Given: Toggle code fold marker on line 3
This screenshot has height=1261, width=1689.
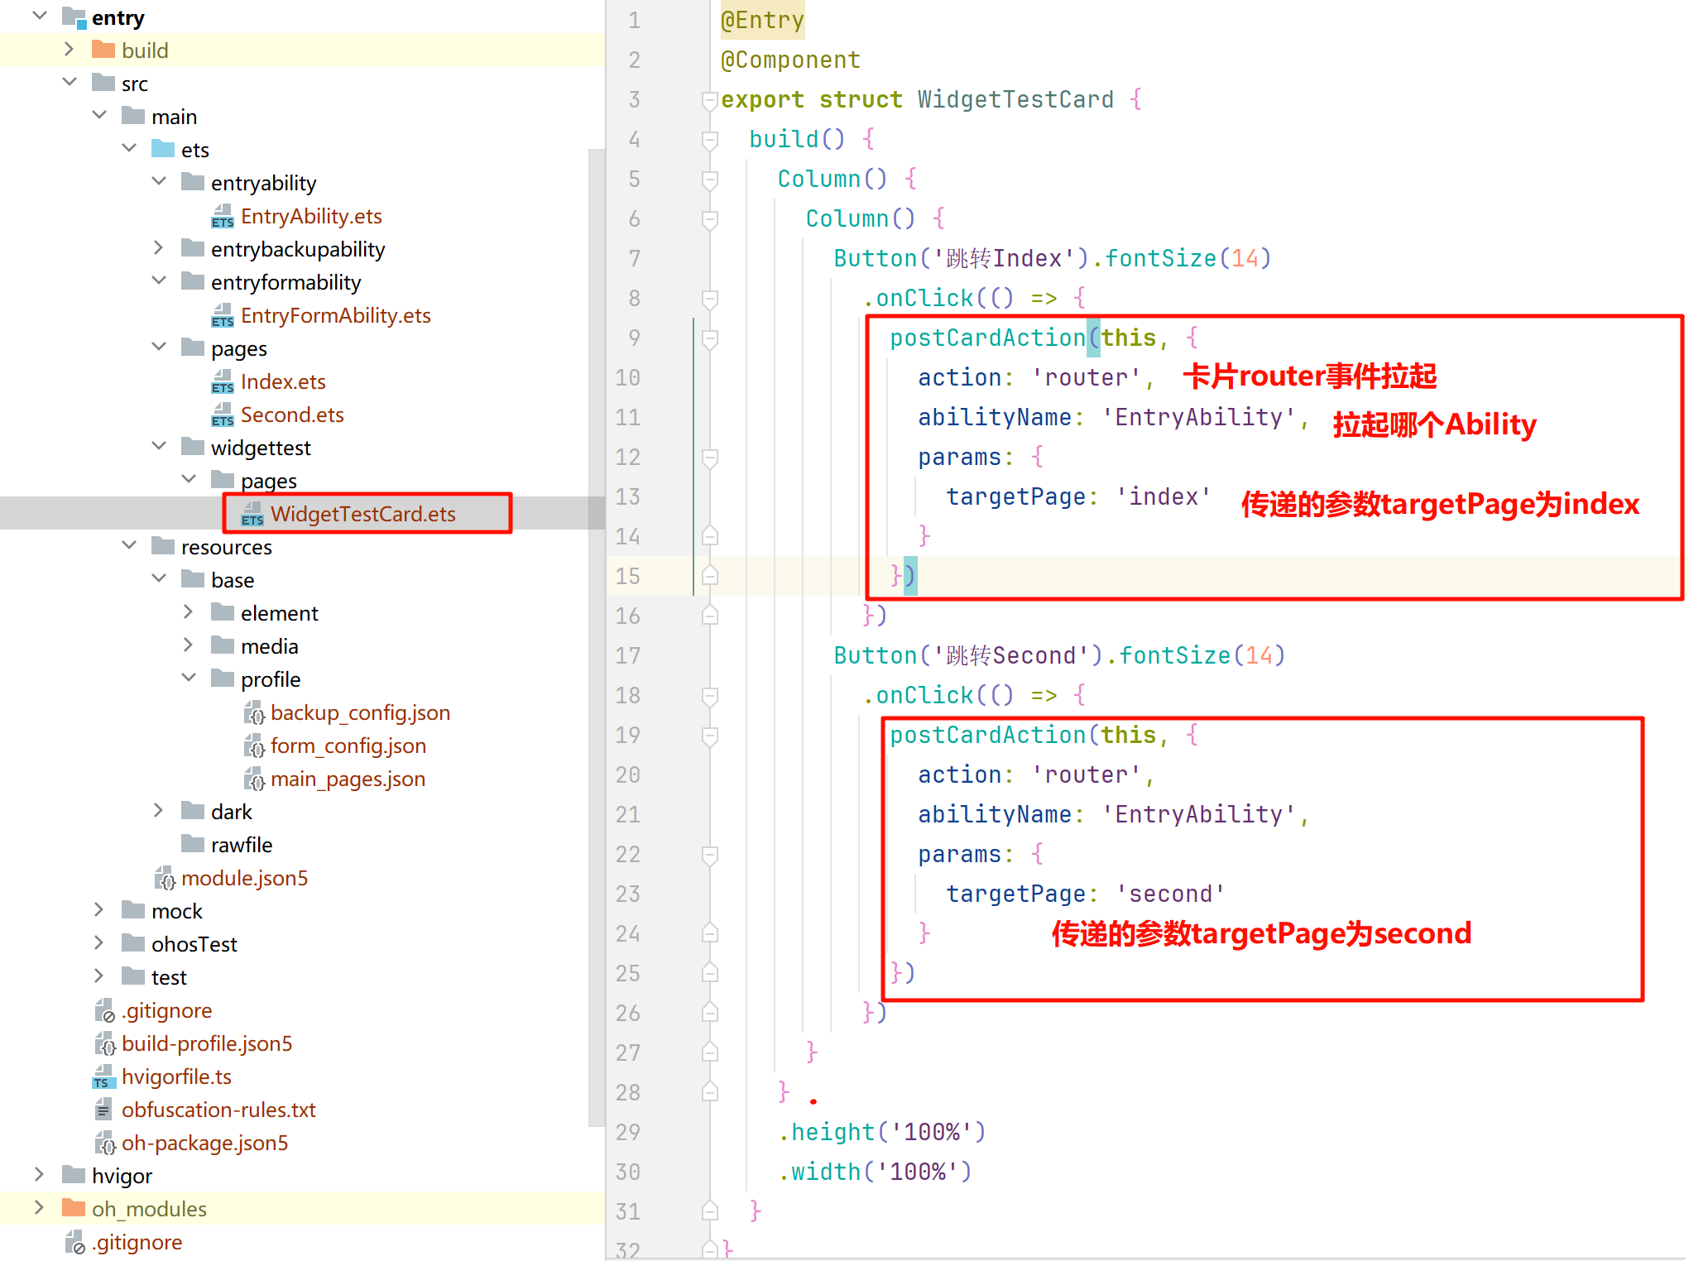Looking at the screenshot, I should [x=709, y=100].
